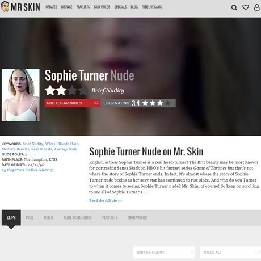Click the Birthplace Northampton, ENG text
This screenshot has width=261, height=261.
pyautogui.click(x=29, y=159)
